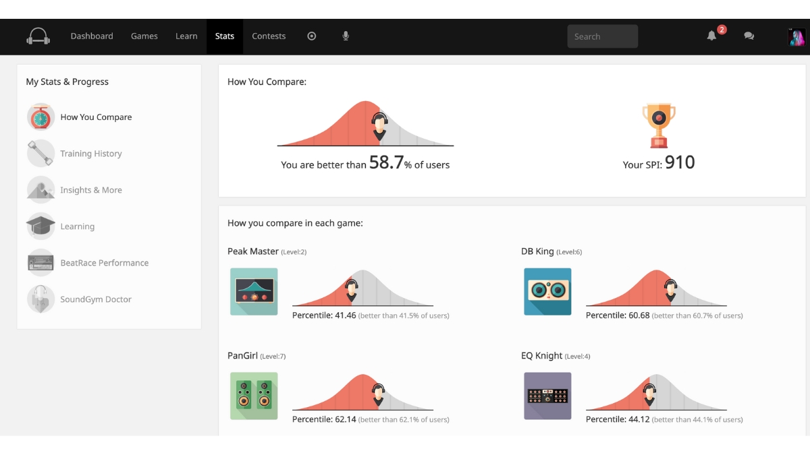The width and height of the screenshot is (810, 455).
Task: Open the chat messages icon
Action: (749, 36)
